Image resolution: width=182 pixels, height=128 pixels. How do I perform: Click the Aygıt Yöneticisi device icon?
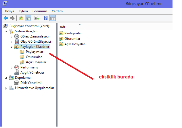coord(17,72)
